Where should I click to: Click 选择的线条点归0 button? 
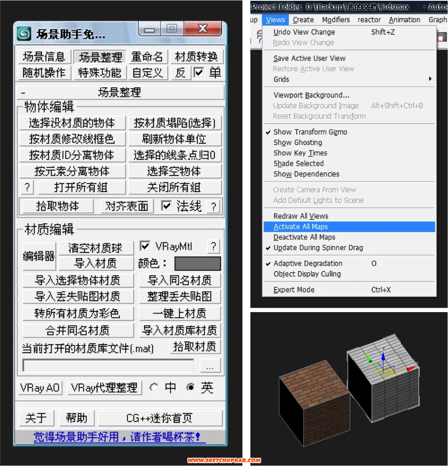coord(175,155)
